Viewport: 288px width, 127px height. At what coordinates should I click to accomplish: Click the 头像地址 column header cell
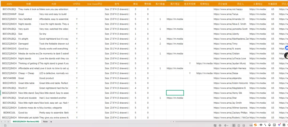point(258,4)
